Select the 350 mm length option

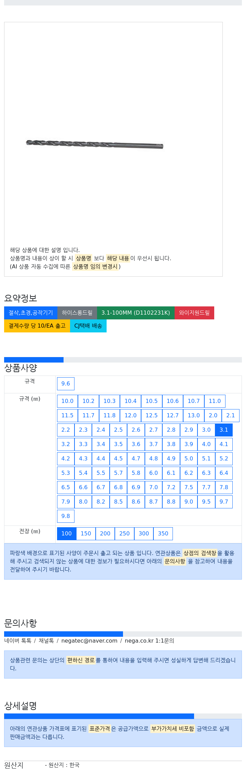pyautogui.click(x=163, y=534)
